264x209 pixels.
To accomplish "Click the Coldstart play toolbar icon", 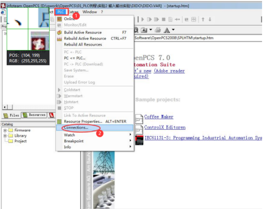I will coord(143,20).
